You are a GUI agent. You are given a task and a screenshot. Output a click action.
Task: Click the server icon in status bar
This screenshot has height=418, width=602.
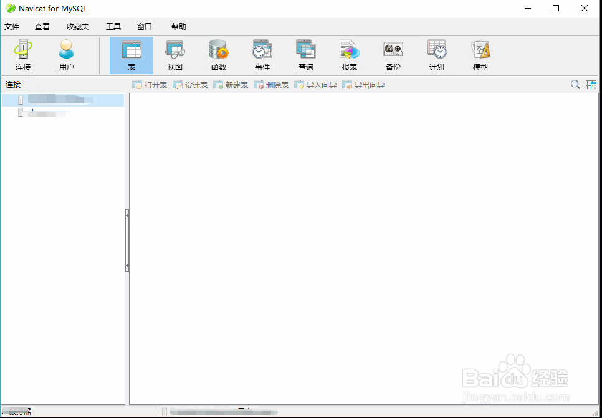[165, 412]
